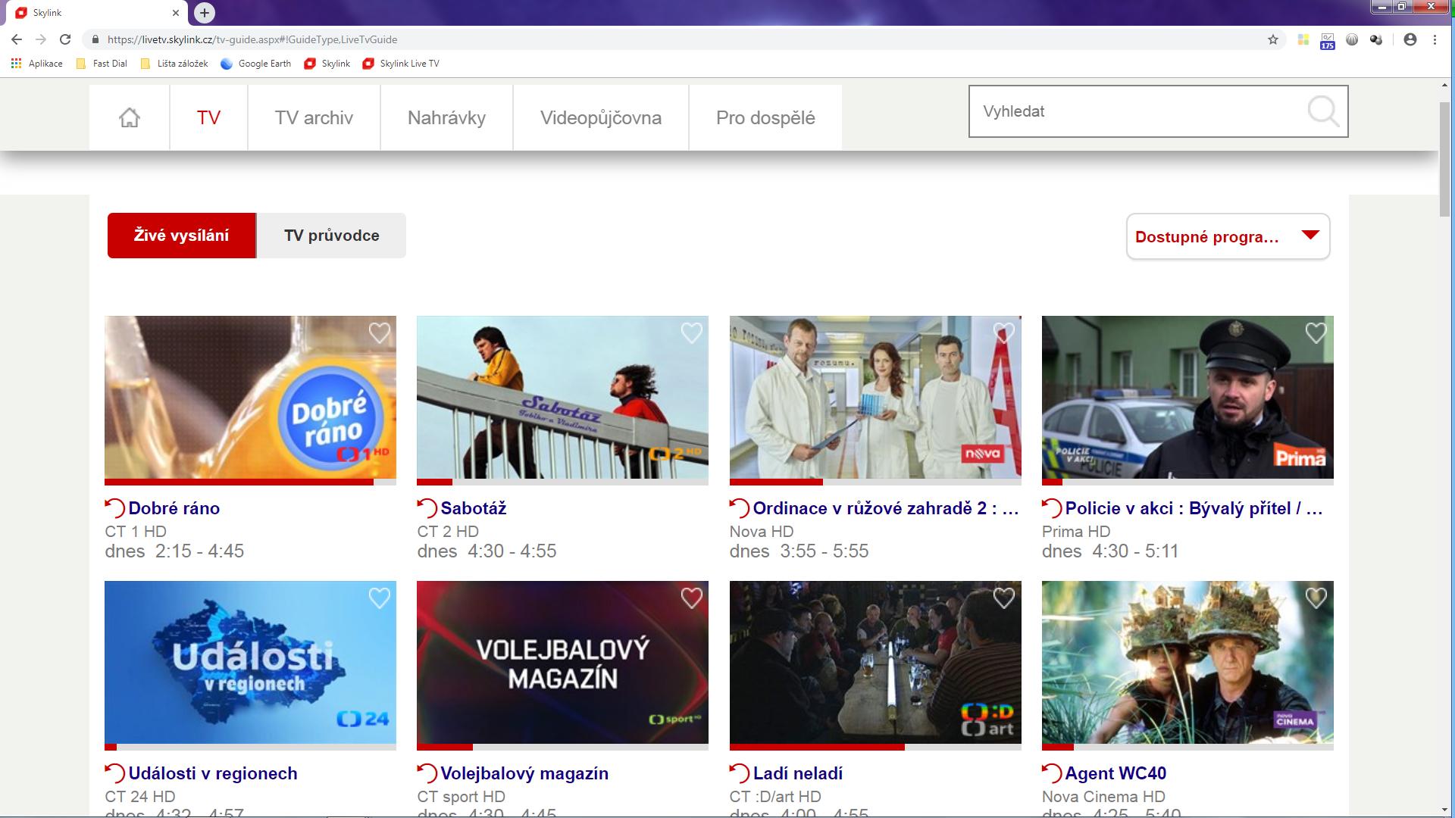
Task: Open the TV menu item
Action: [x=208, y=117]
